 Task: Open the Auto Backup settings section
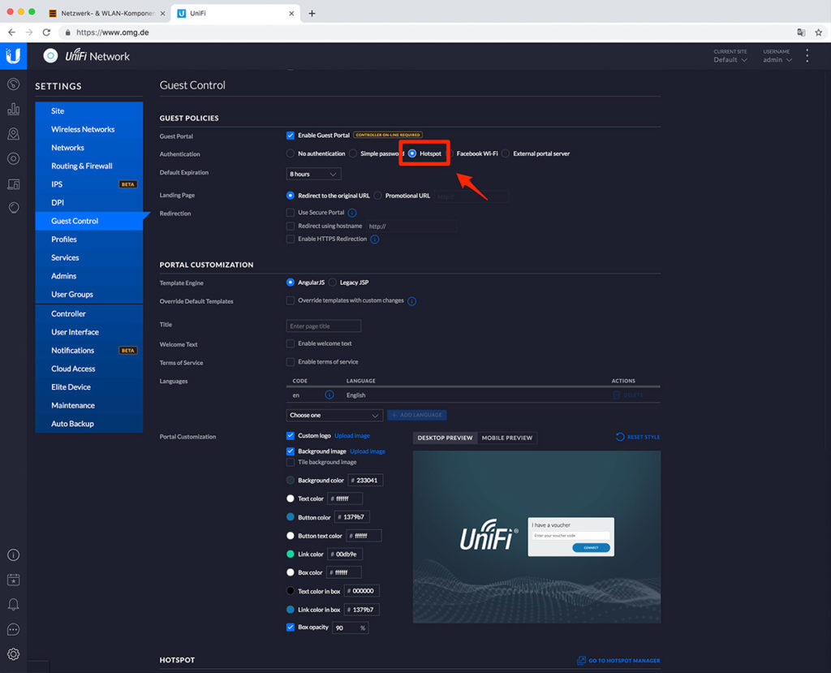click(89, 424)
